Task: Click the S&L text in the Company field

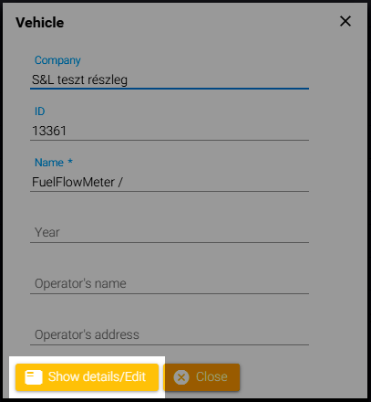Action: [43, 79]
